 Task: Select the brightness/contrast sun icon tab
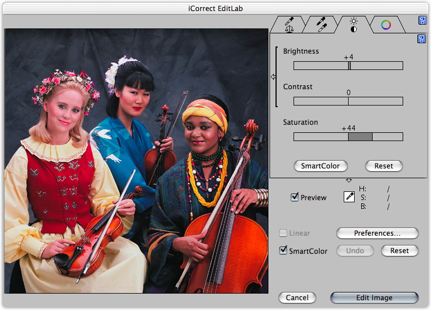click(x=354, y=25)
